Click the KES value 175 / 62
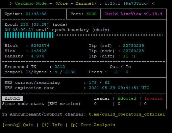The width and height of the screenshot is (172, 133). [x=99, y=83]
